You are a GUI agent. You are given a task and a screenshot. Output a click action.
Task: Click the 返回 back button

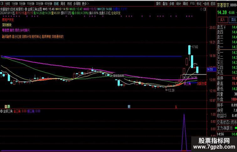pyautogui.click(x=213, y=4)
